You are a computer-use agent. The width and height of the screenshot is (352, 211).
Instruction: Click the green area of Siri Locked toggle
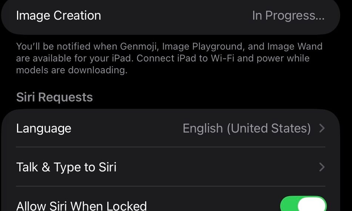click(x=288, y=205)
